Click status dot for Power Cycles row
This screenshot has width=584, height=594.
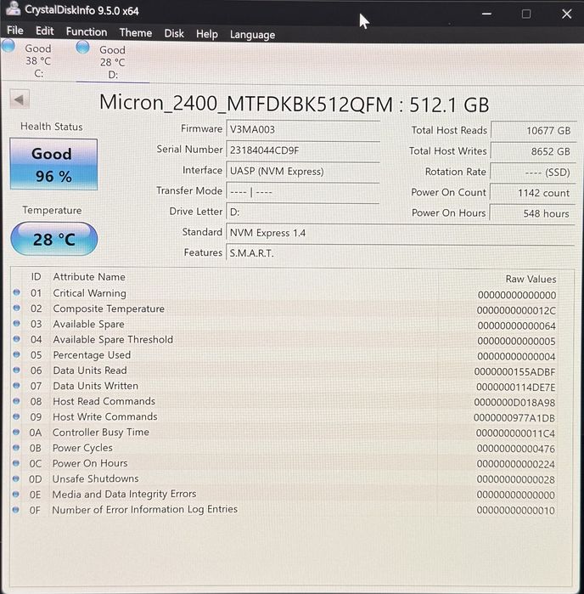(16, 448)
